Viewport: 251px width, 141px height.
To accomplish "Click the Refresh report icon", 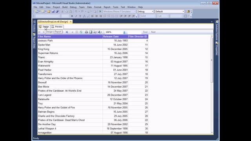I will pyautogui.click(x=81, y=32).
